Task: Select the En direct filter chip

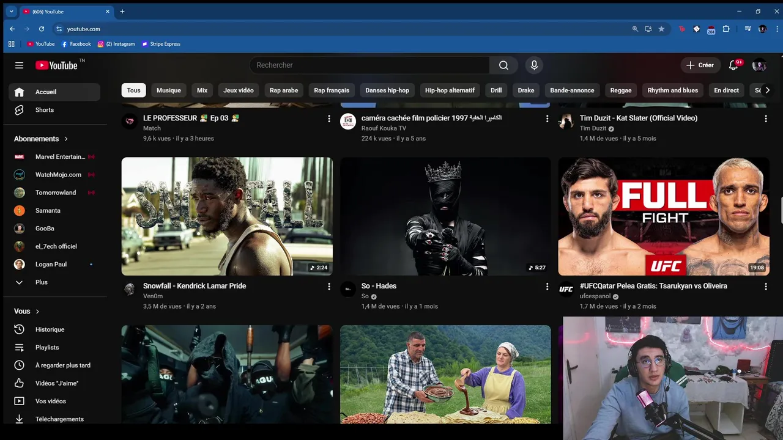Action: click(x=727, y=90)
